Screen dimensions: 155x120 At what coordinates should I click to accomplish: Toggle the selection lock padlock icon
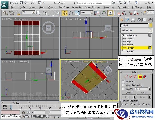24,112
